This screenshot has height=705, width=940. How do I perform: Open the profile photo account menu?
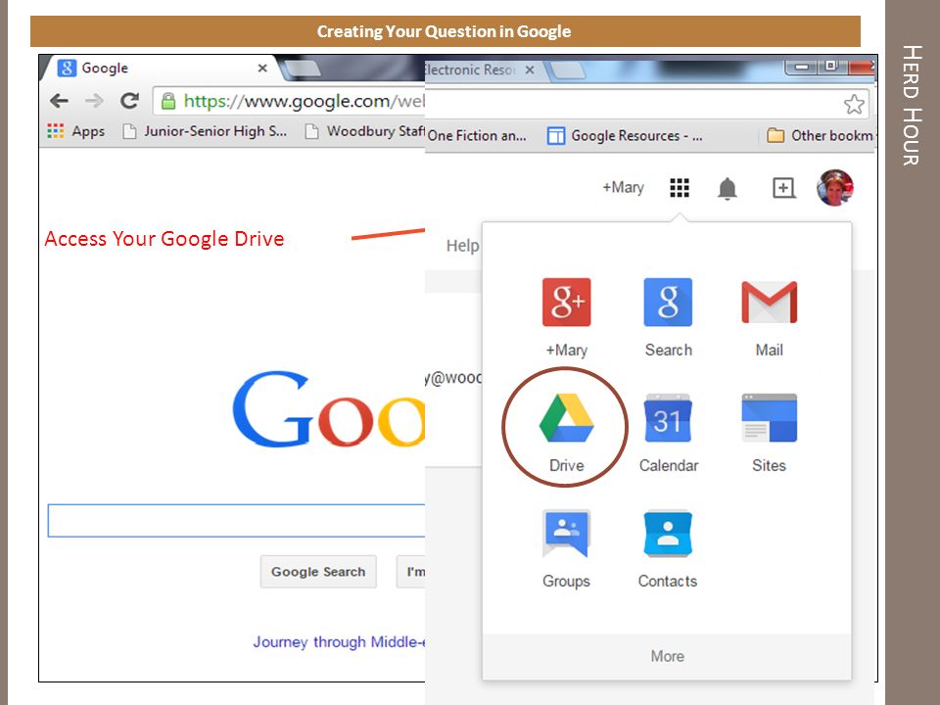(835, 188)
